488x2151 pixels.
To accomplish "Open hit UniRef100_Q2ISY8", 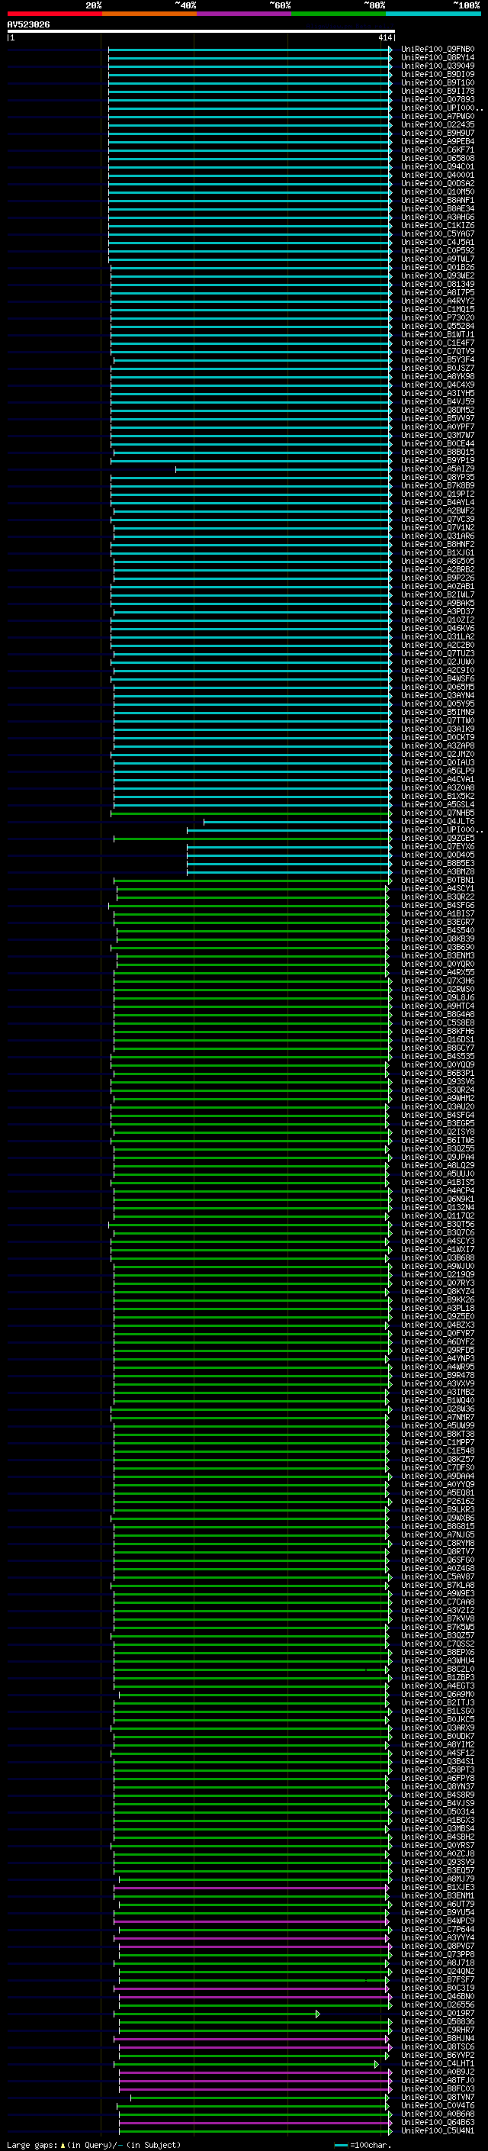I will [x=437, y=1132].
